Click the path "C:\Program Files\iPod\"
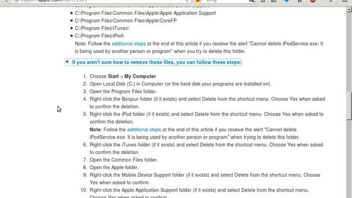This screenshot has height=198, width=352. click(100, 36)
